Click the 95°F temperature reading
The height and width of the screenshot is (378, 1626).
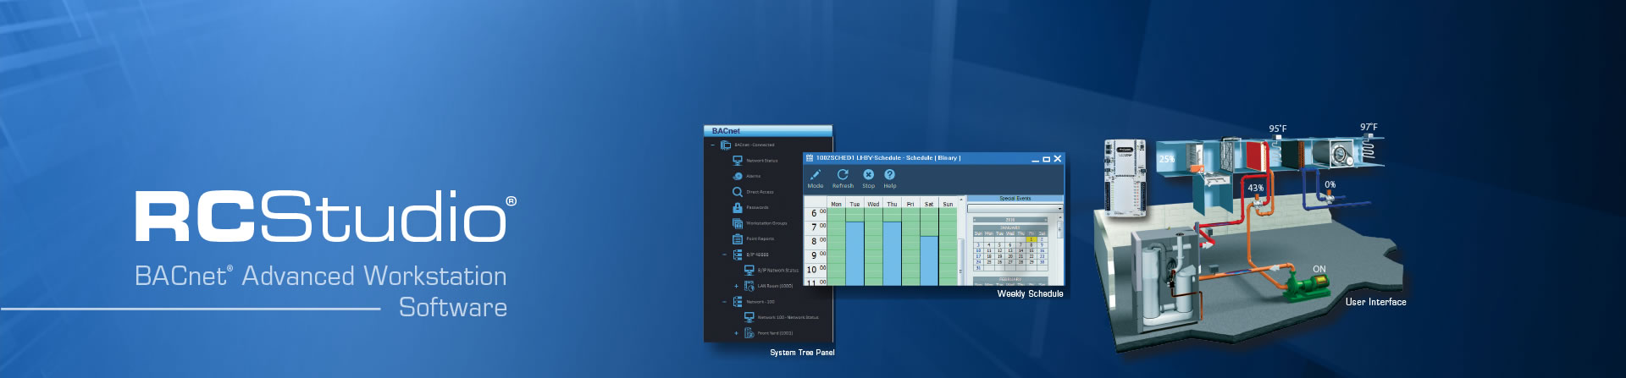click(1277, 129)
